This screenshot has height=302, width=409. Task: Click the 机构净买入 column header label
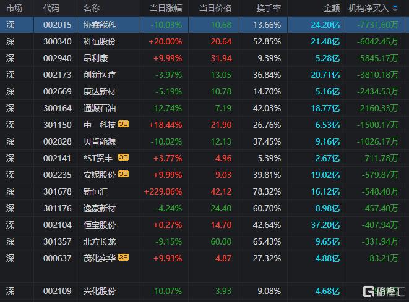click(369, 8)
